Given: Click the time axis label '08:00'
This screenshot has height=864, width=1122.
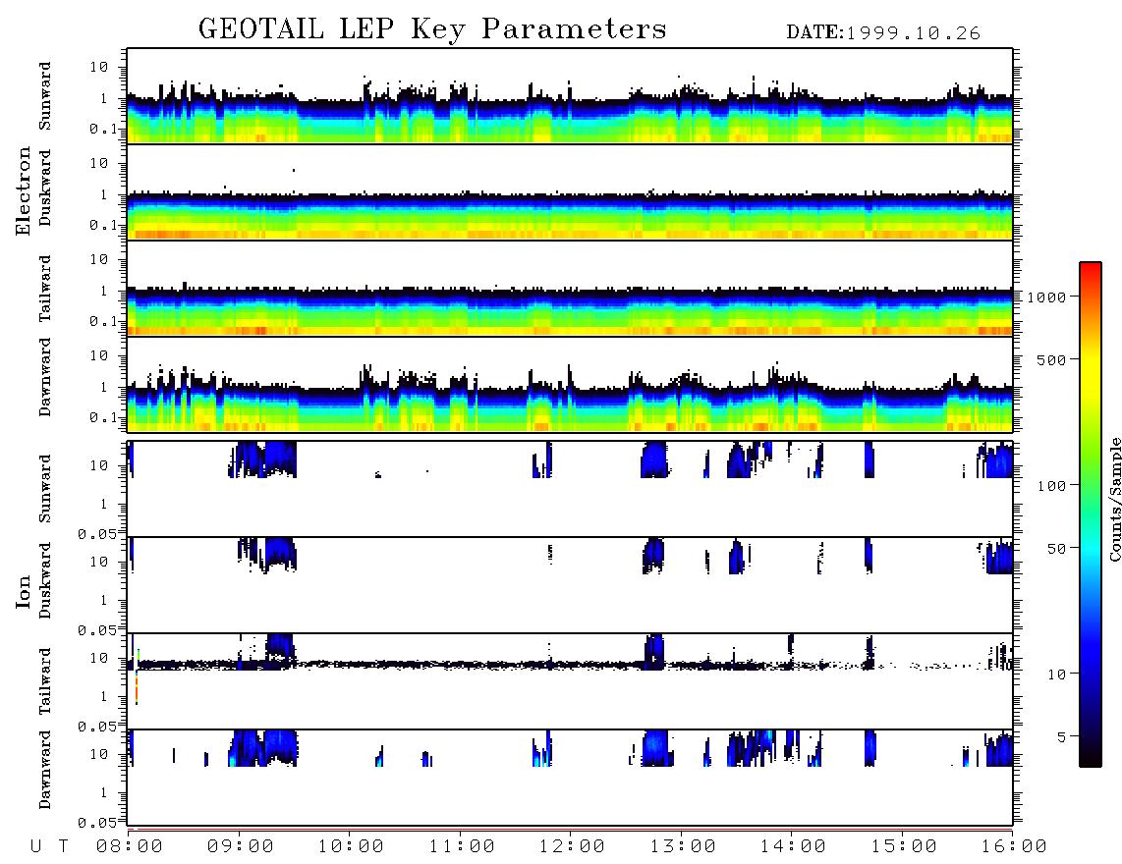Looking at the screenshot, I should tap(130, 846).
